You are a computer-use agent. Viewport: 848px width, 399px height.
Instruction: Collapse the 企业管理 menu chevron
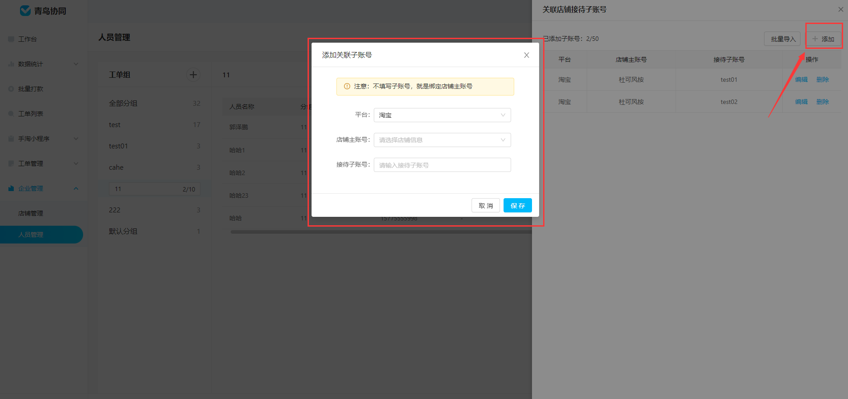(76, 188)
